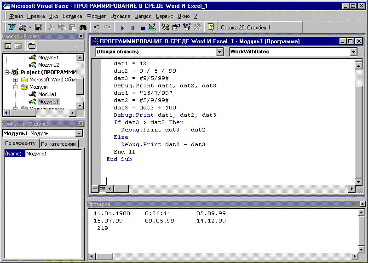Viewport: 368px width, 263px height.
Task: Open the Модуль1 Модуль object dropdown
Action: click(x=79, y=133)
